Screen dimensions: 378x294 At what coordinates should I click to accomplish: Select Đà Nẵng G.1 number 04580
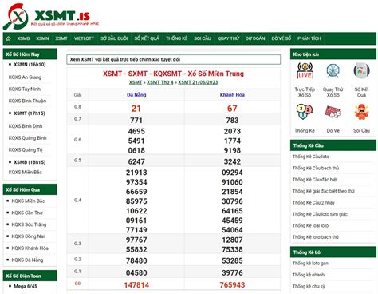(136, 272)
